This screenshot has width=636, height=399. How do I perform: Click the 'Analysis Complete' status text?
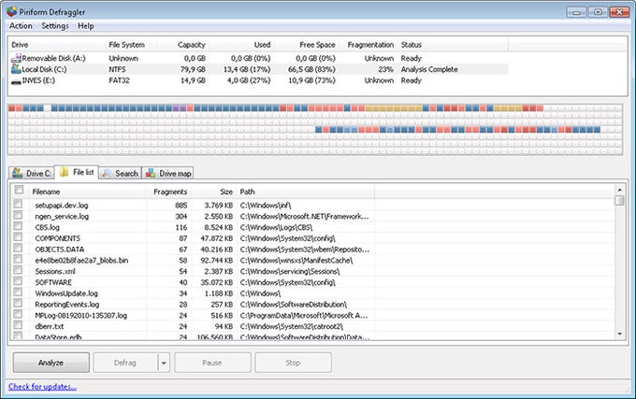pyautogui.click(x=429, y=69)
